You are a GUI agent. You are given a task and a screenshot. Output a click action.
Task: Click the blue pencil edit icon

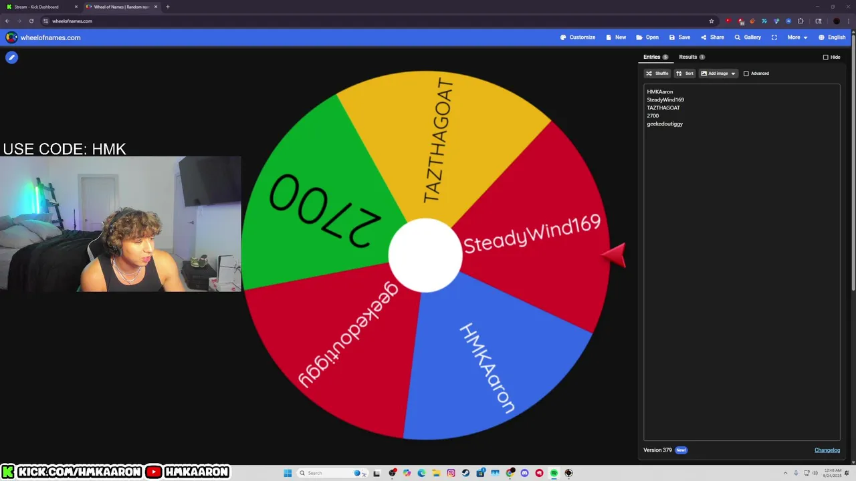point(11,57)
